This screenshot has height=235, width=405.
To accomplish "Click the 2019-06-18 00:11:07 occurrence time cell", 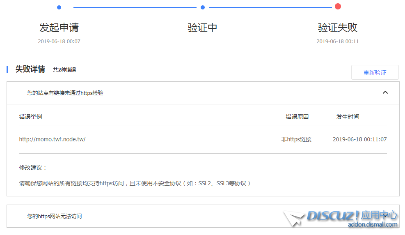I will click(x=359, y=139).
